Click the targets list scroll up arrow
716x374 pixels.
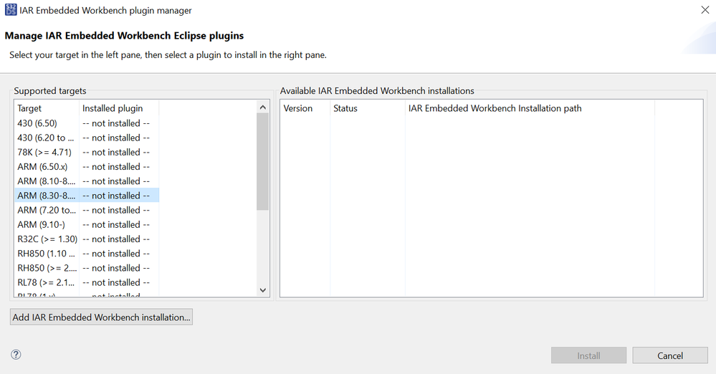(x=262, y=107)
